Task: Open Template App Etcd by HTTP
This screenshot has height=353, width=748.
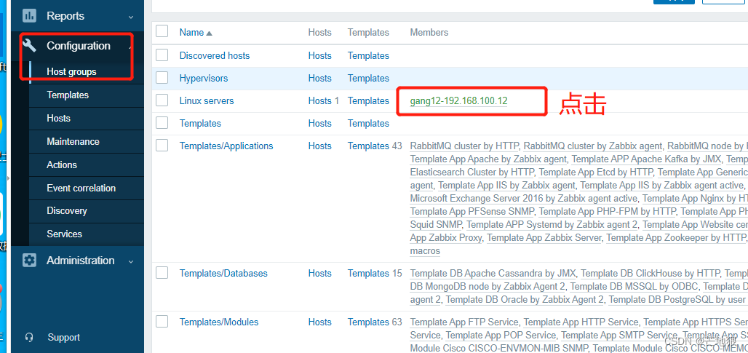Action: pyautogui.click(x=596, y=172)
